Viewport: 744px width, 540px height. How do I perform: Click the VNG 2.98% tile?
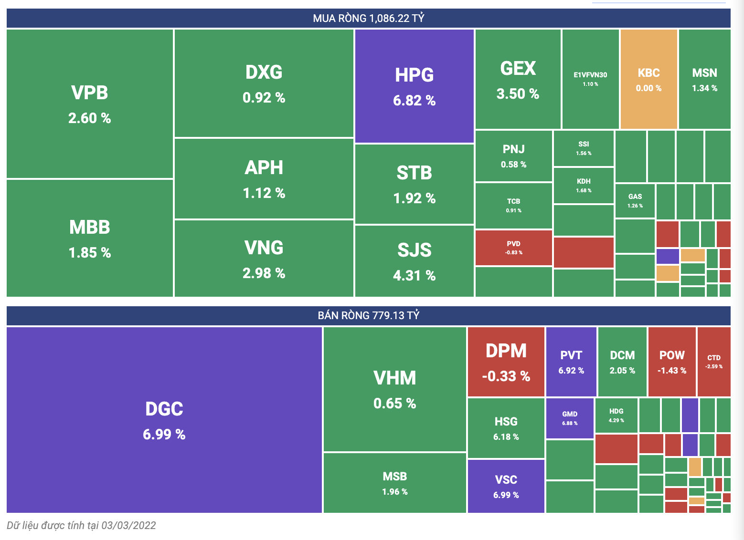tap(264, 259)
